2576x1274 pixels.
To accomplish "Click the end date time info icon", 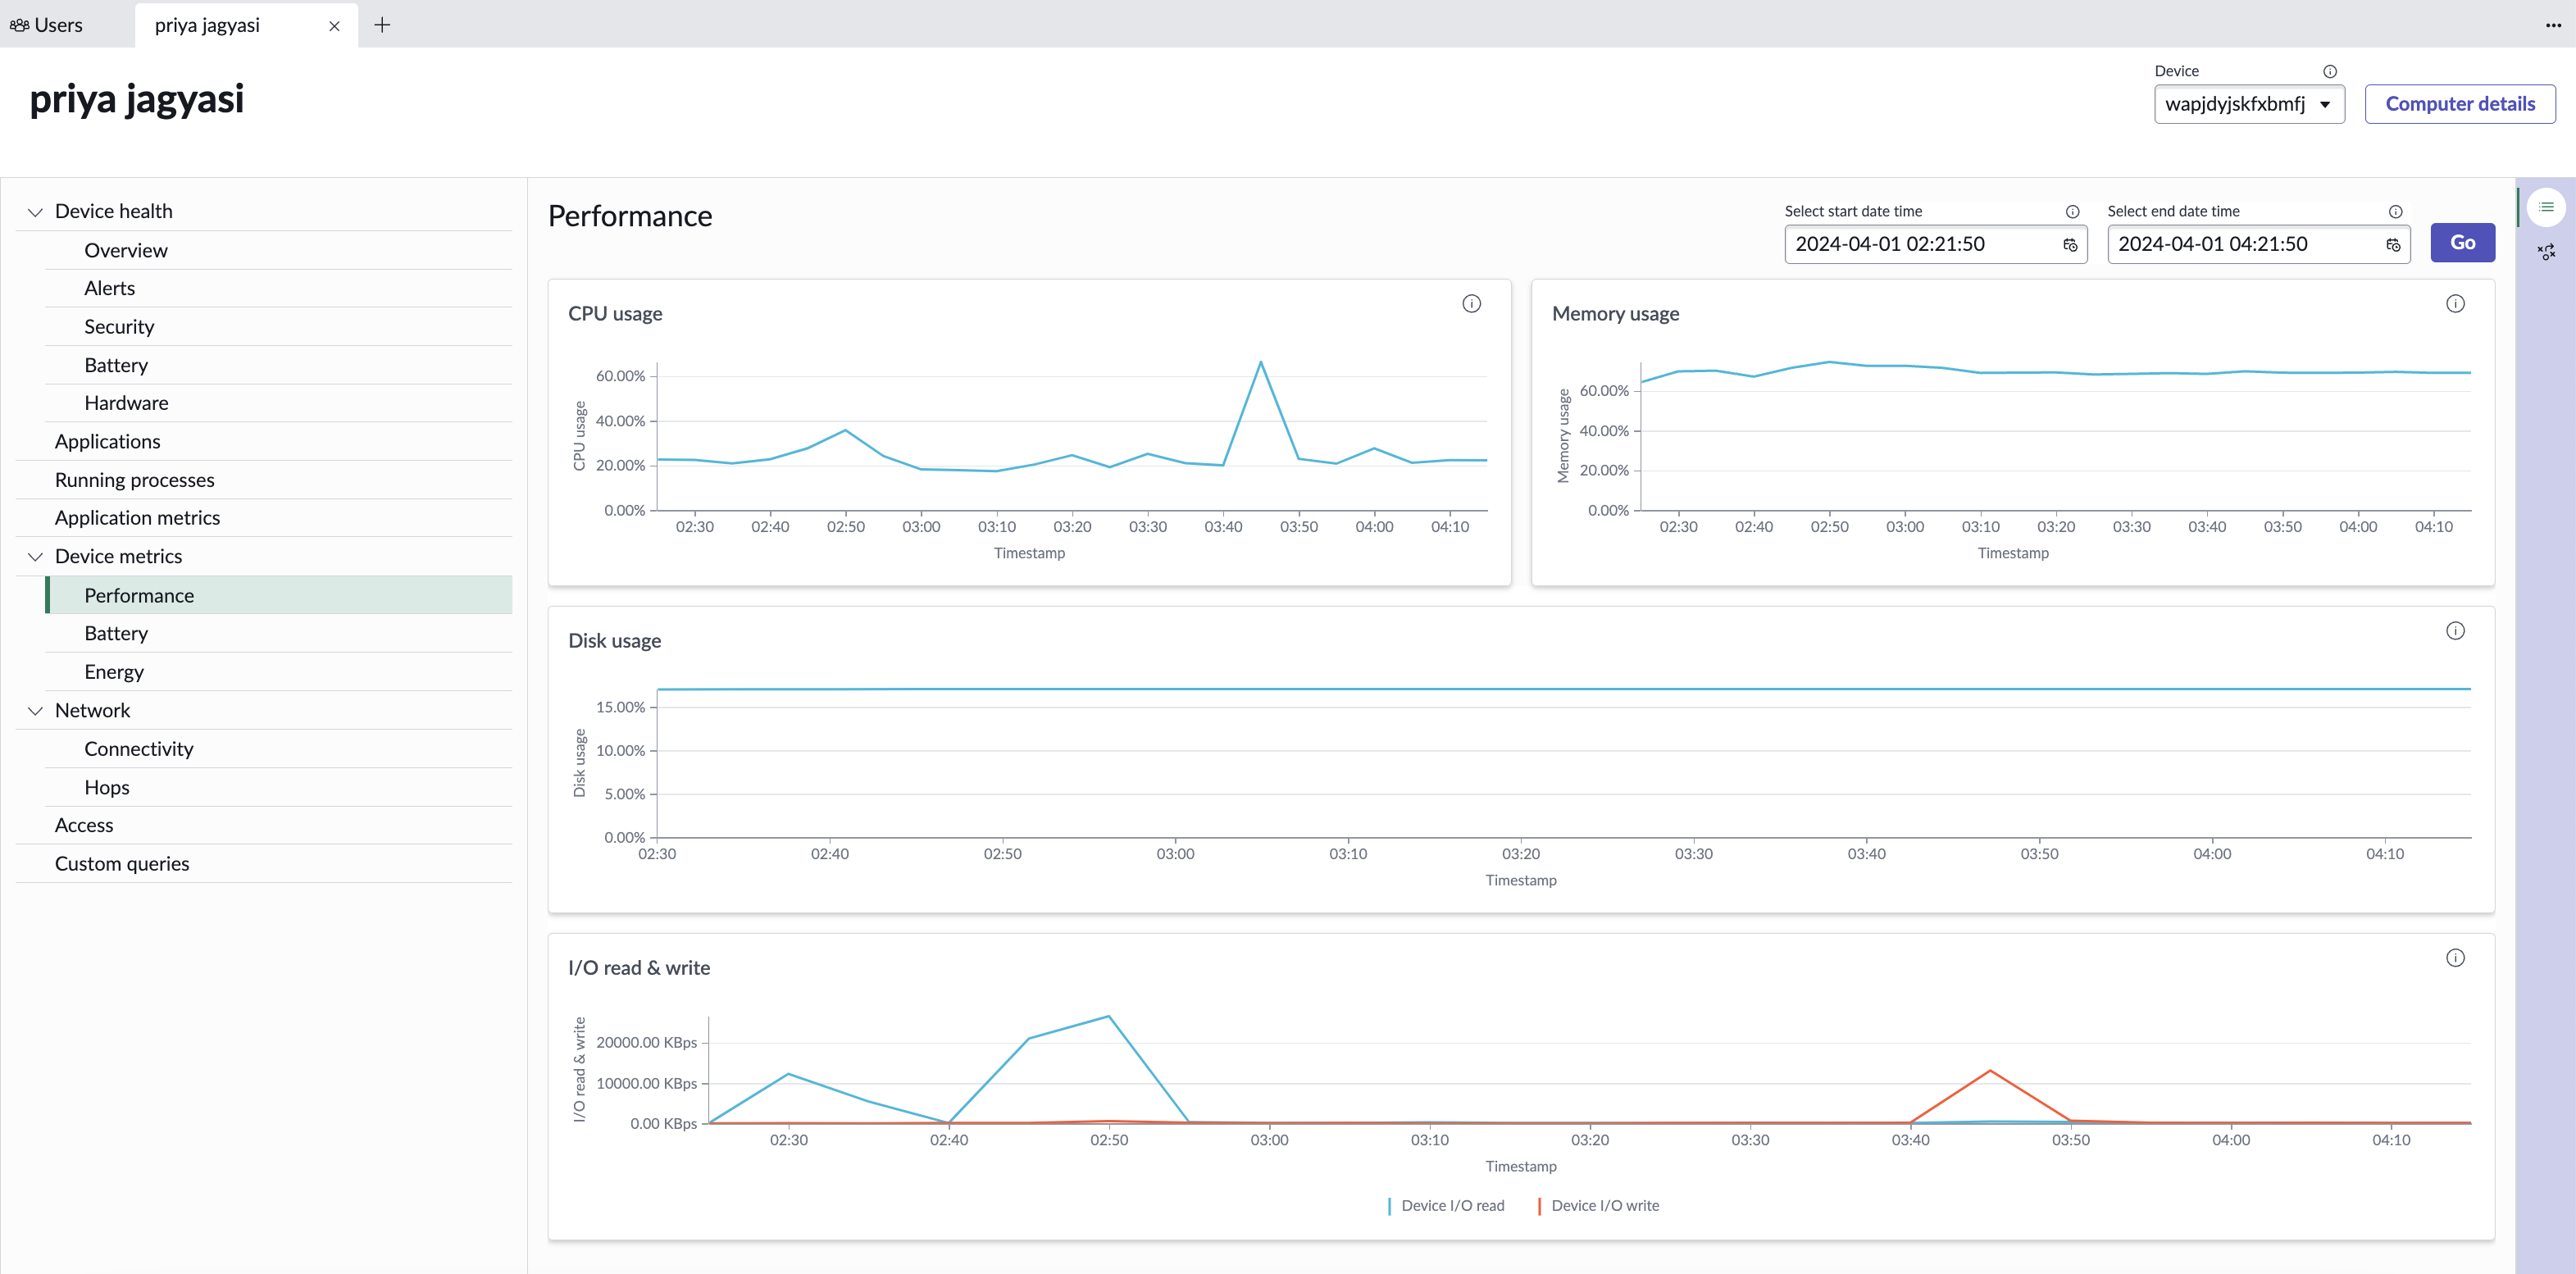I will click(2395, 211).
